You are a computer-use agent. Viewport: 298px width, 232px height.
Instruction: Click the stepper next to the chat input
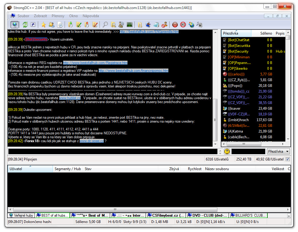[220, 151]
